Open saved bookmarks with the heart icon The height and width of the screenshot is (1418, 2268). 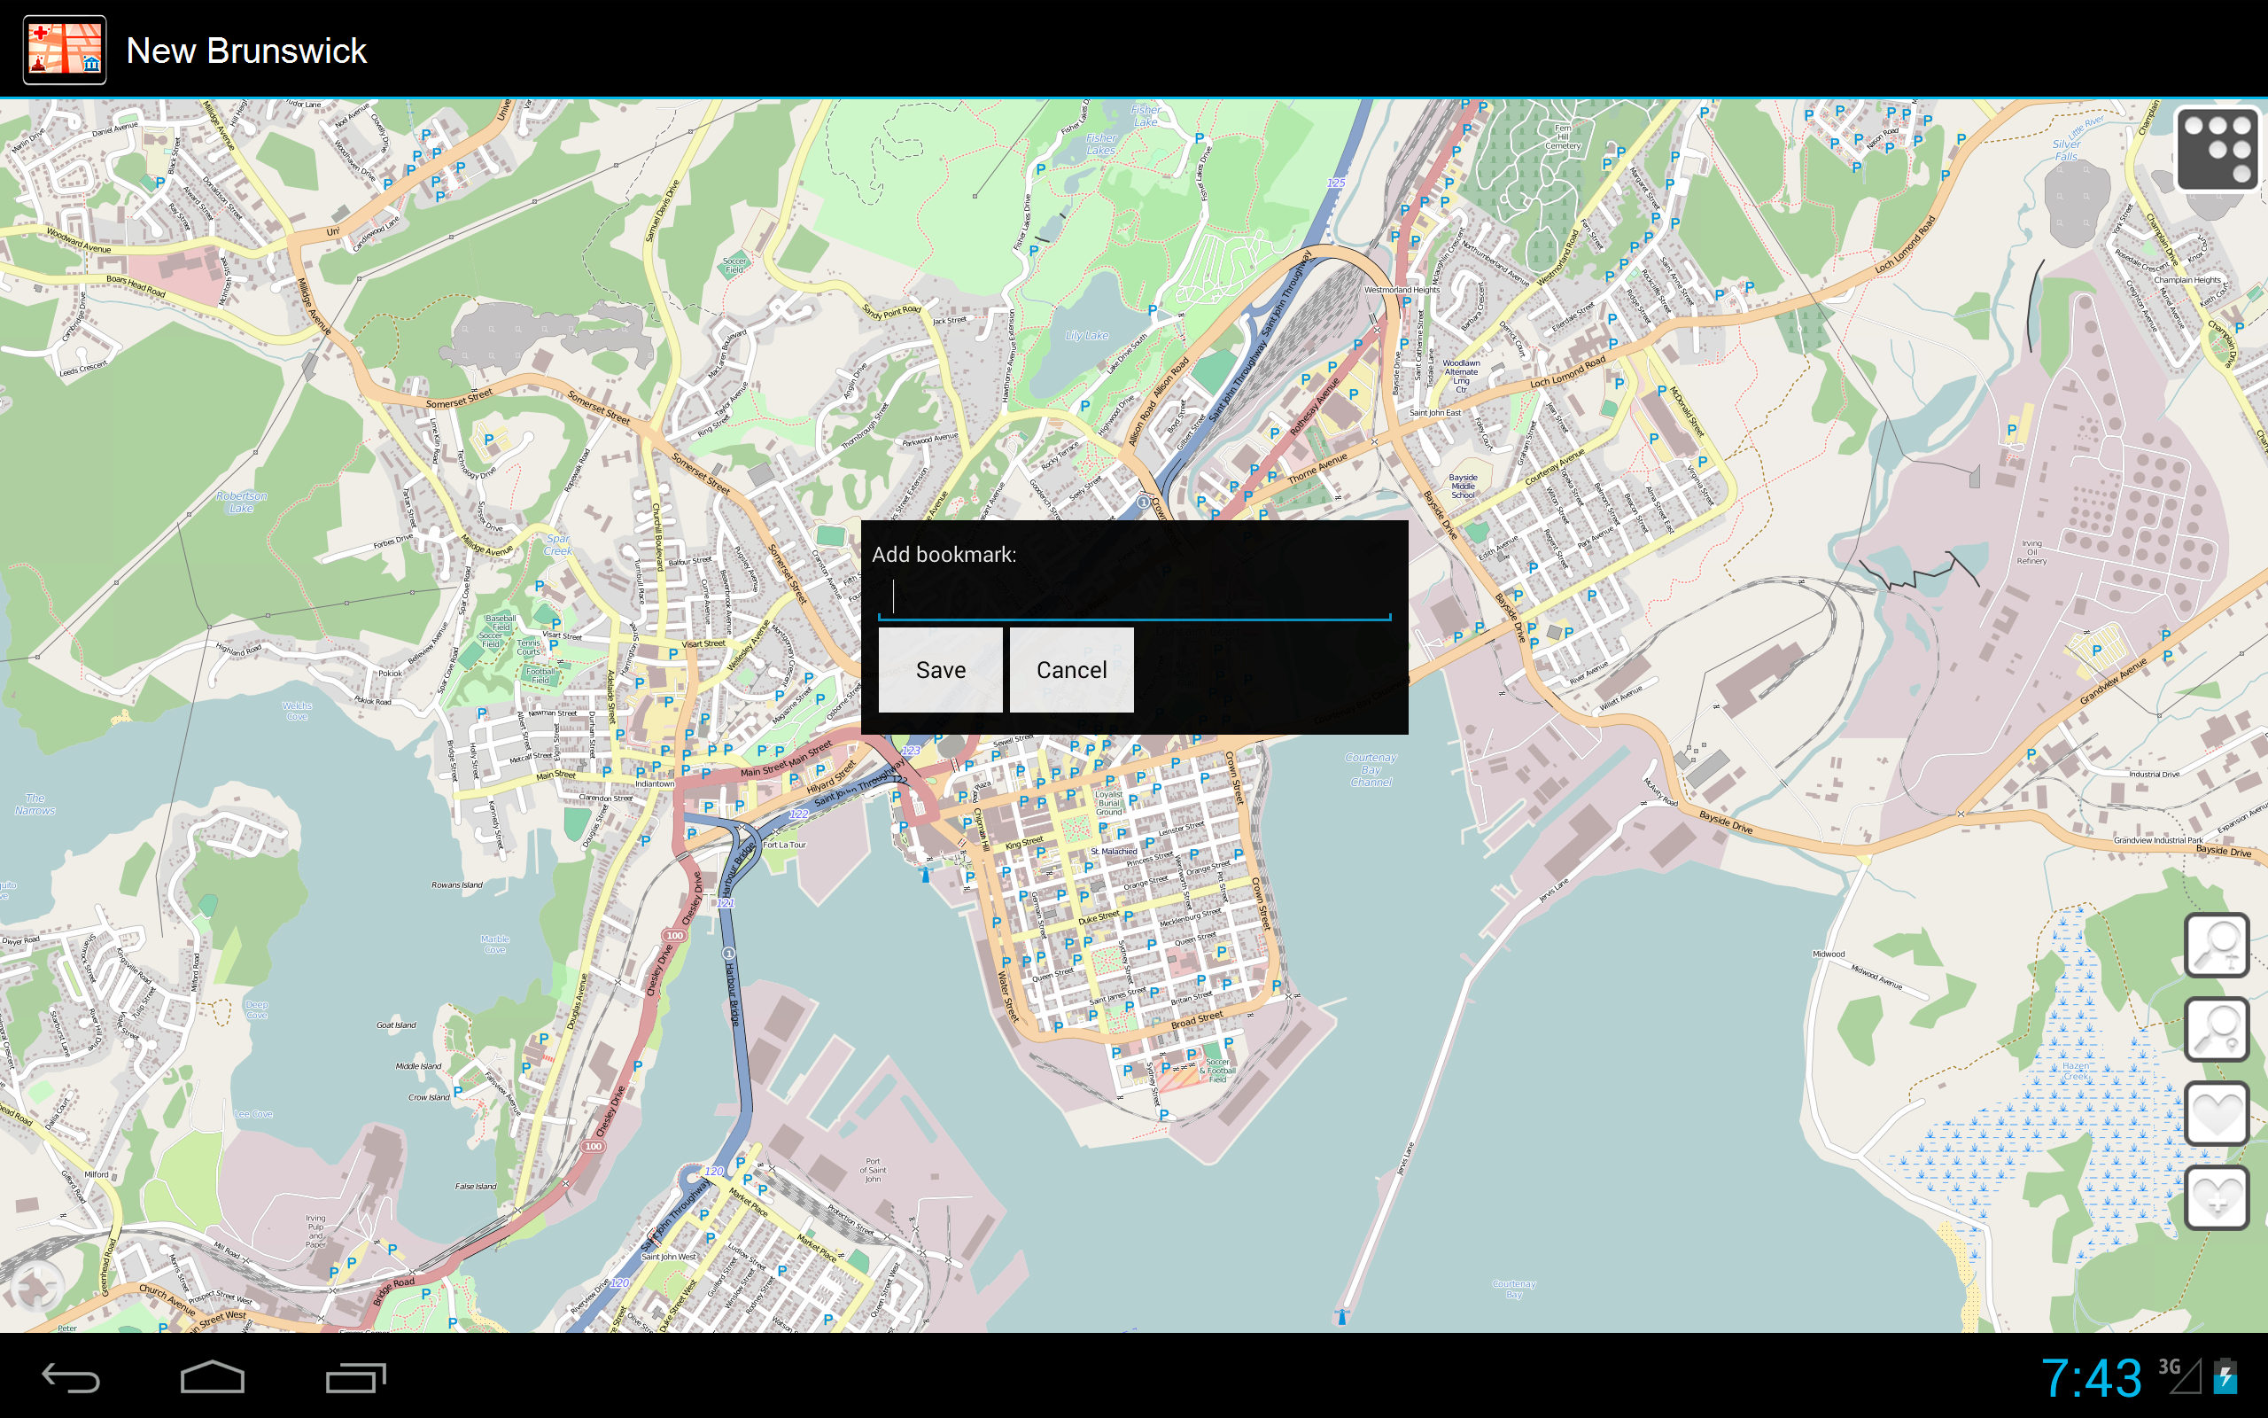coord(2218,1114)
